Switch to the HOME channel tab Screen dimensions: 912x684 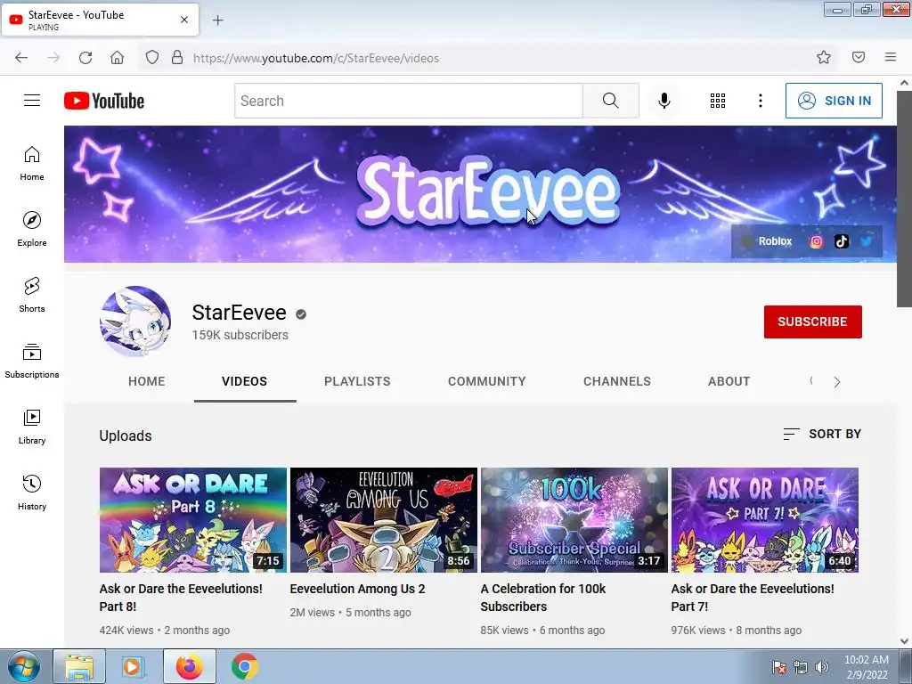pyautogui.click(x=147, y=381)
